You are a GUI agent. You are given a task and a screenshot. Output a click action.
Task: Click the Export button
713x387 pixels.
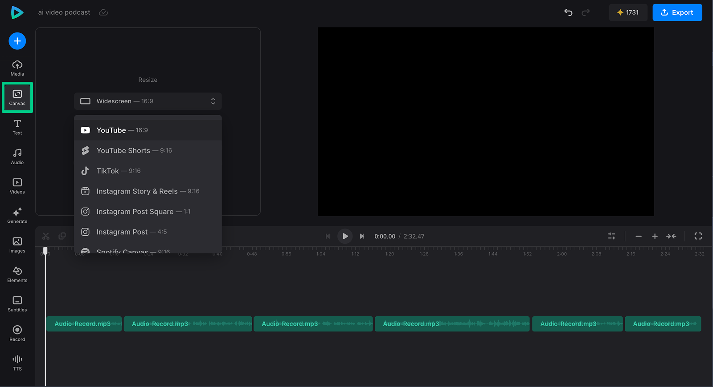pyautogui.click(x=677, y=12)
